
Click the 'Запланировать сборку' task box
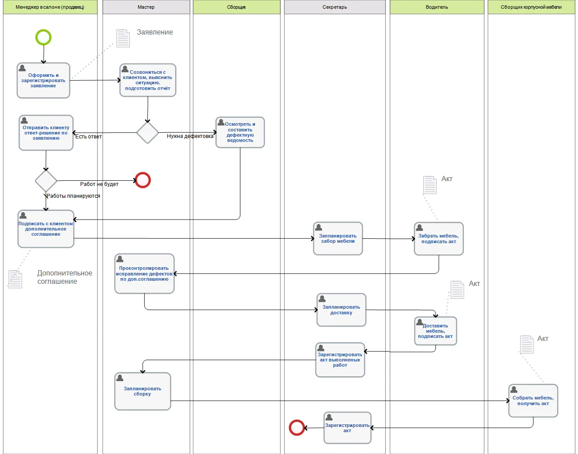[x=143, y=391]
